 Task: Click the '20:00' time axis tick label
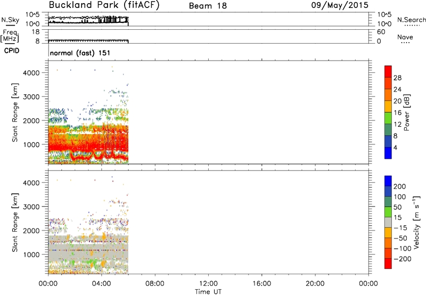315,284
